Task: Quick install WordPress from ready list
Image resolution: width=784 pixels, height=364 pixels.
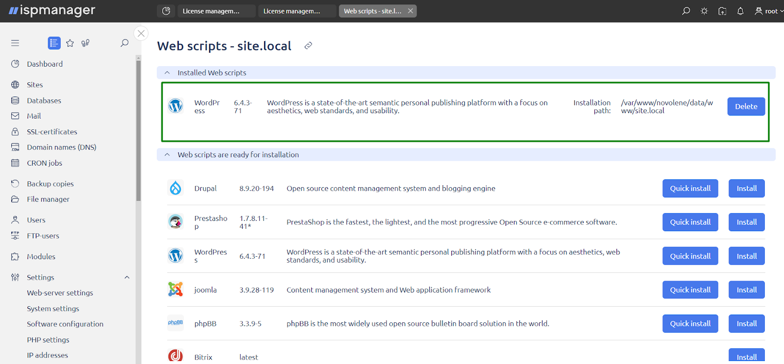Action: pyautogui.click(x=690, y=256)
